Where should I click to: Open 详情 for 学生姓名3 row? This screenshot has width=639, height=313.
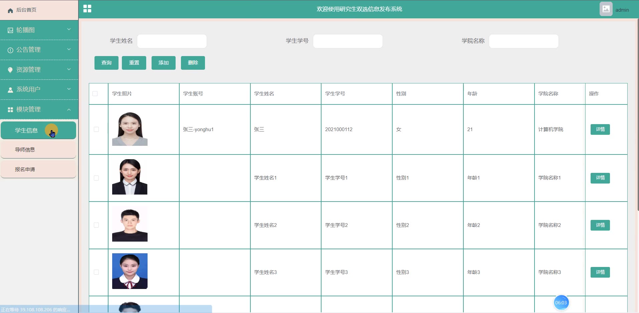pyautogui.click(x=600, y=272)
